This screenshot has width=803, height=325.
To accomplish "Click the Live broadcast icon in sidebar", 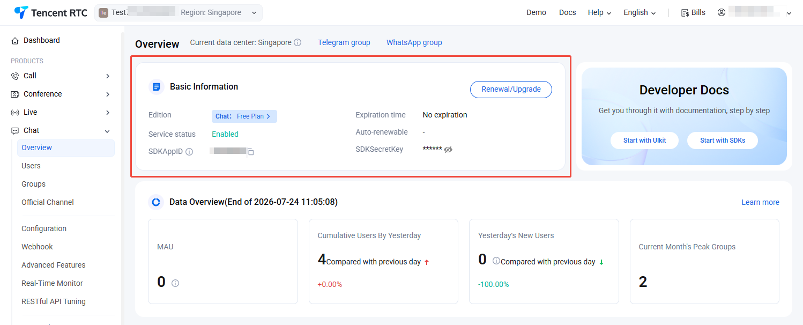I will click(x=15, y=113).
